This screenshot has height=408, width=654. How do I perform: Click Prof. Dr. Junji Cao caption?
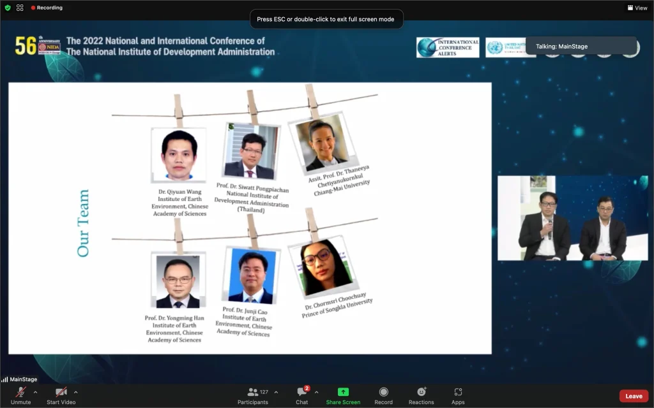[x=243, y=321]
